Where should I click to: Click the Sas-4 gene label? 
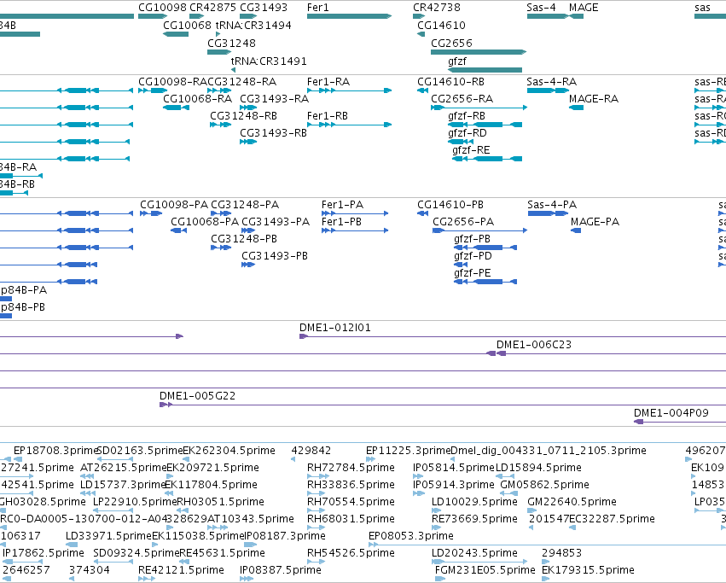pyautogui.click(x=541, y=8)
